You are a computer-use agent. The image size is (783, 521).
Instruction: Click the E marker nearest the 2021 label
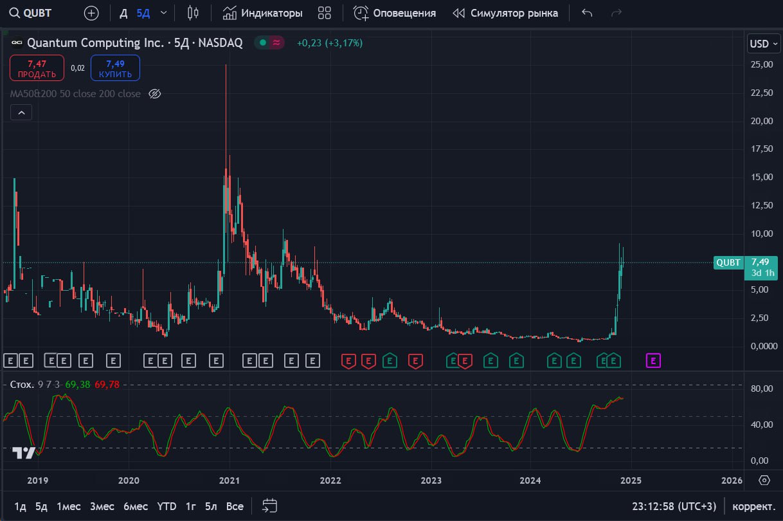pyautogui.click(x=217, y=361)
